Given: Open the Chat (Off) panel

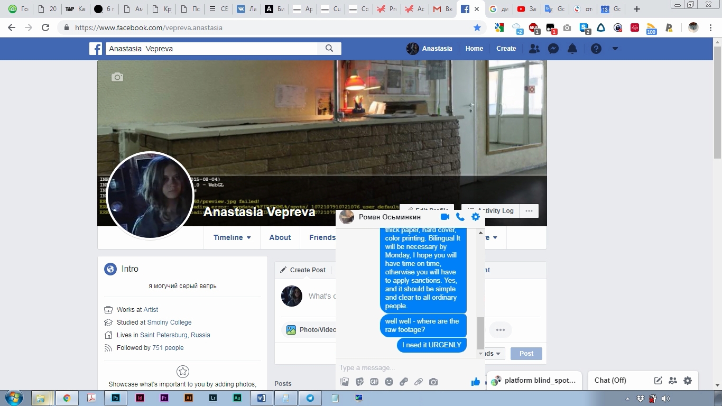Looking at the screenshot, I should coord(610,380).
